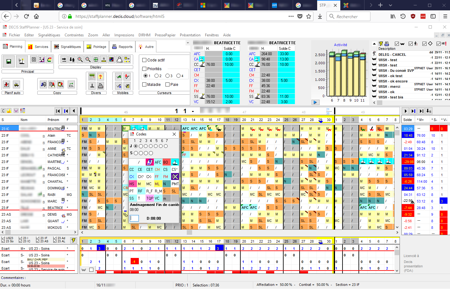The height and width of the screenshot is (289, 450).
Task: Select the zoom-in magnifier in Display group
Action: (80, 59)
